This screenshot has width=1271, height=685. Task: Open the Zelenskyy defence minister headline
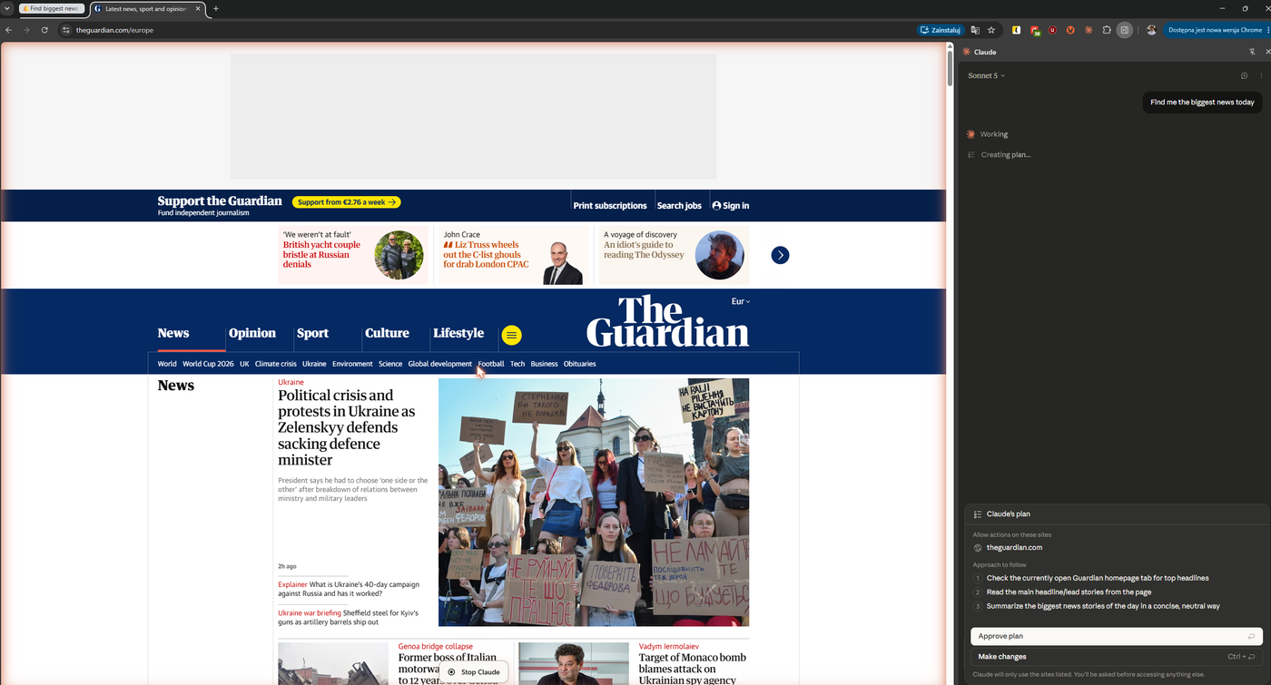coord(347,427)
